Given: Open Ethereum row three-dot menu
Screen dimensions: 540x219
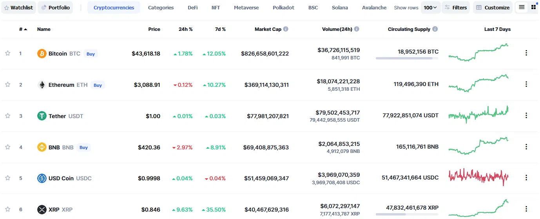Looking at the screenshot, I should (526, 84).
